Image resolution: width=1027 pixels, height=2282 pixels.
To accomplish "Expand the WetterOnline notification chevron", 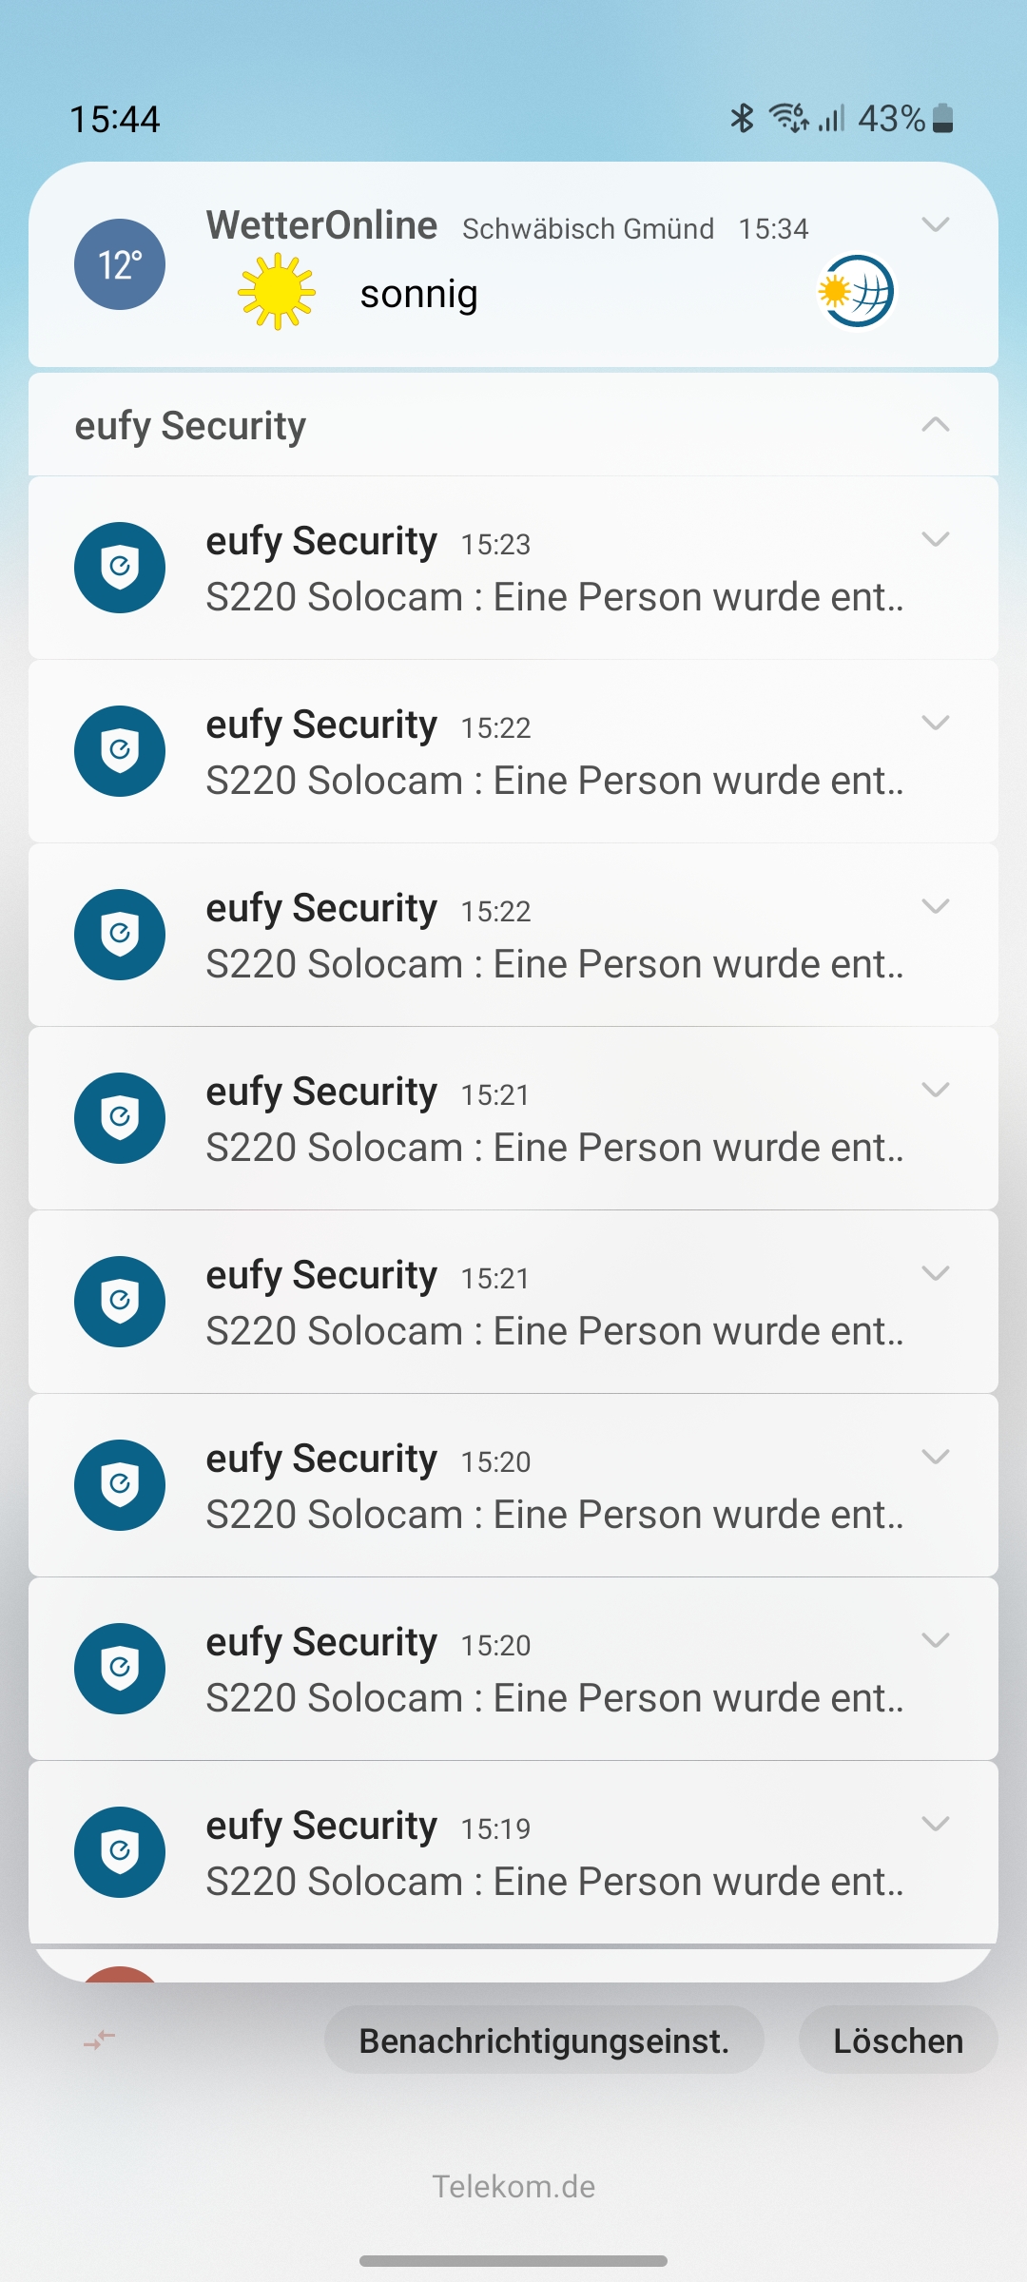I will click(x=936, y=225).
